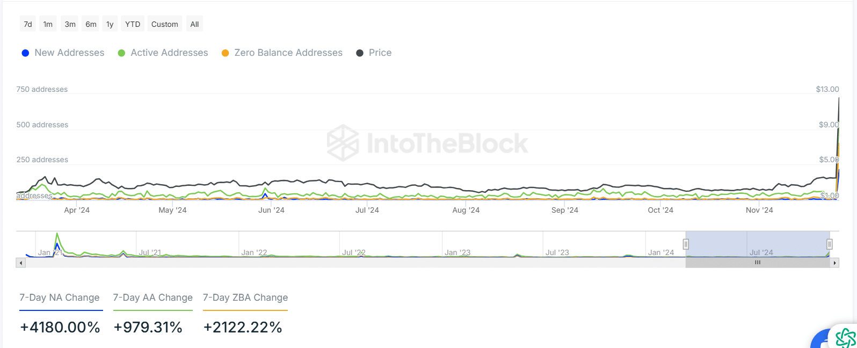Open the 7-Day NA Change tab
Viewport: 857px width, 348px height.
tap(60, 298)
